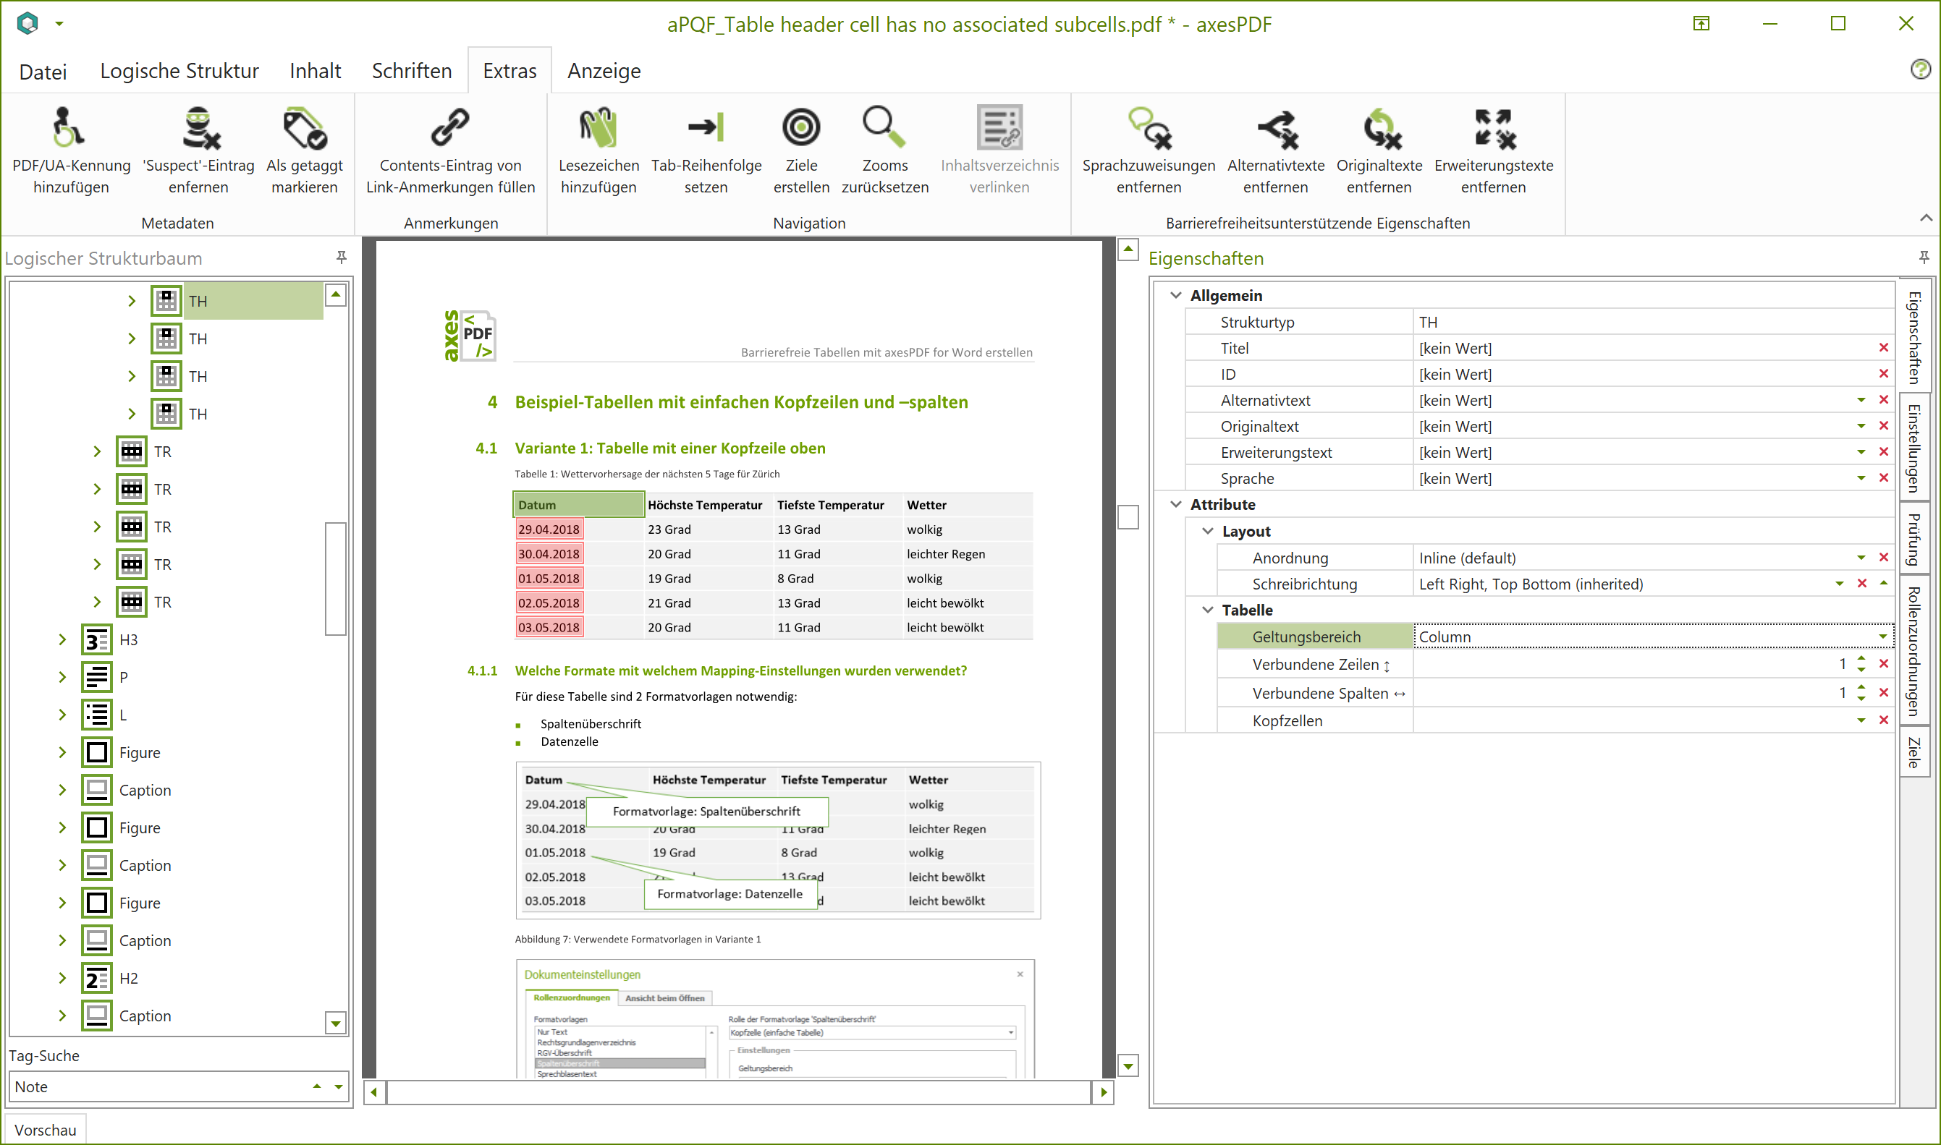This screenshot has height=1145, width=1941.
Task: Clear the Titel value with red X
Action: click(x=1883, y=348)
